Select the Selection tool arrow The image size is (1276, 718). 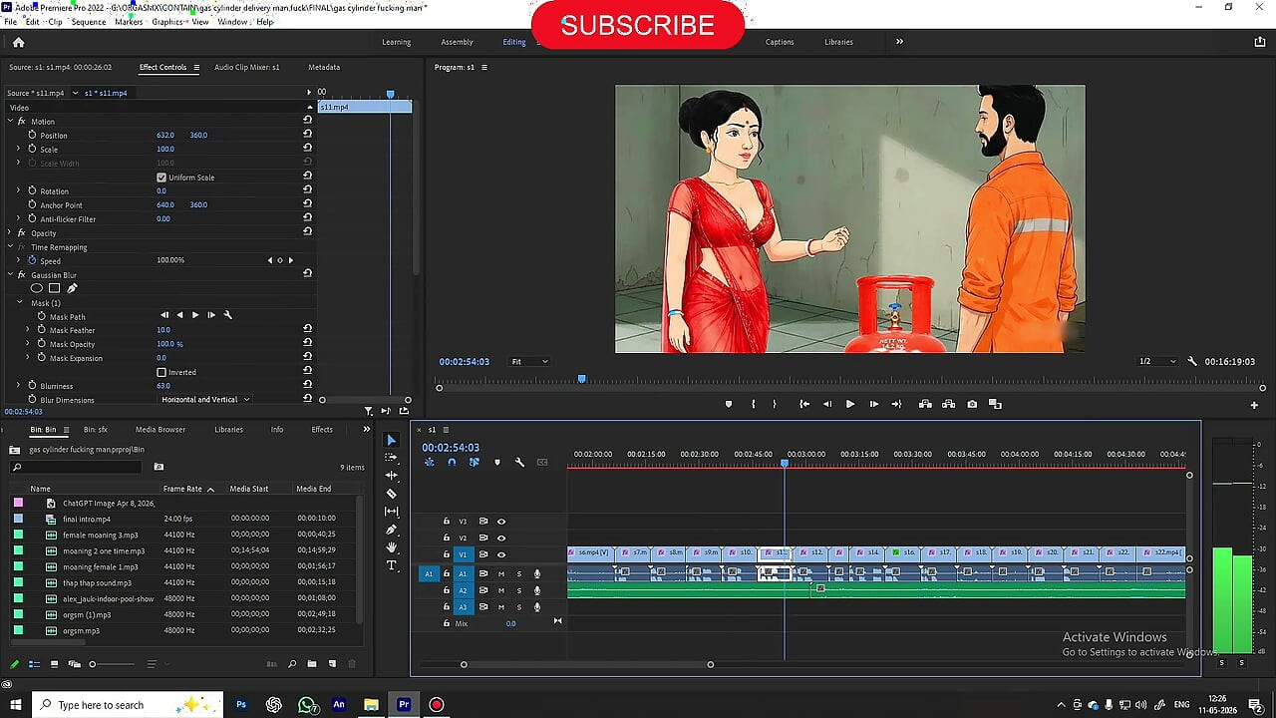391,440
